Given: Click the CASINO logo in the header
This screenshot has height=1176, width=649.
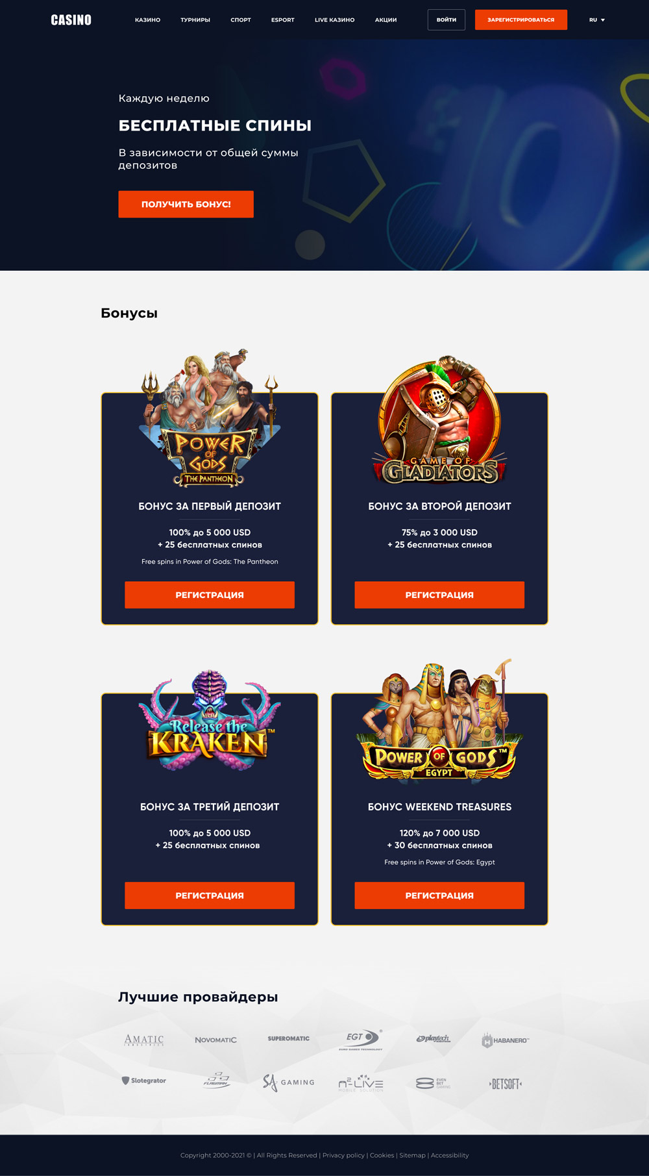Looking at the screenshot, I should (71, 20).
